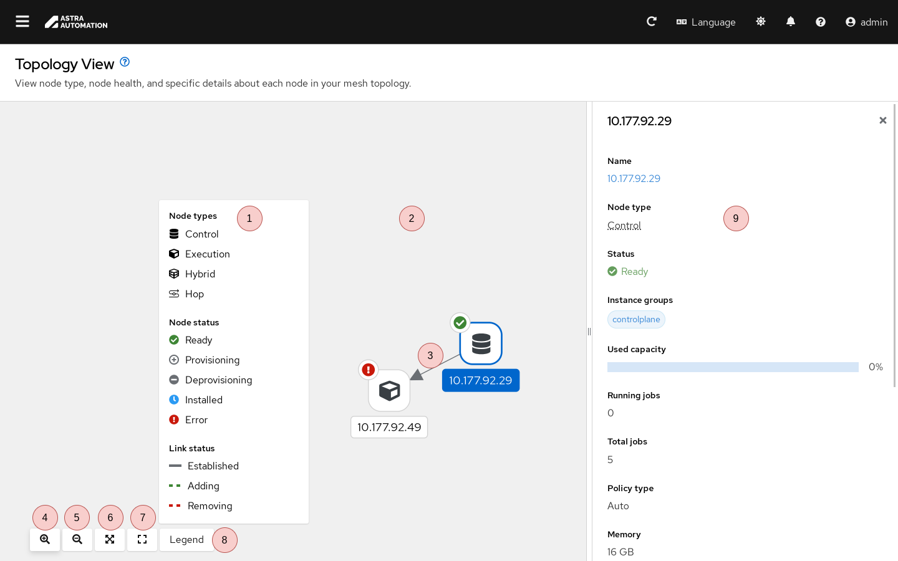The width and height of the screenshot is (898, 561).
Task: Open the 10.177.92.29 name link
Action: point(634,179)
